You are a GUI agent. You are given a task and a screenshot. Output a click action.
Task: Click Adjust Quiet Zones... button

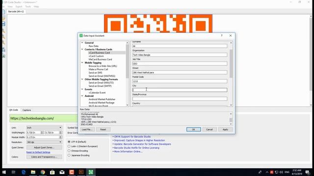pyautogui.click(x=44, y=148)
